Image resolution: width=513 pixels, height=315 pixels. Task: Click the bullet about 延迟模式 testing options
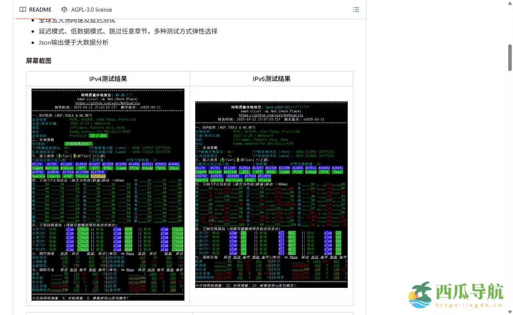128,31
